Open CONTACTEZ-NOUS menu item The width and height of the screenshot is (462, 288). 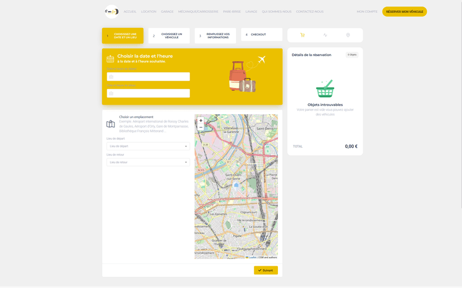pyautogui.click(x=310, y=12)
